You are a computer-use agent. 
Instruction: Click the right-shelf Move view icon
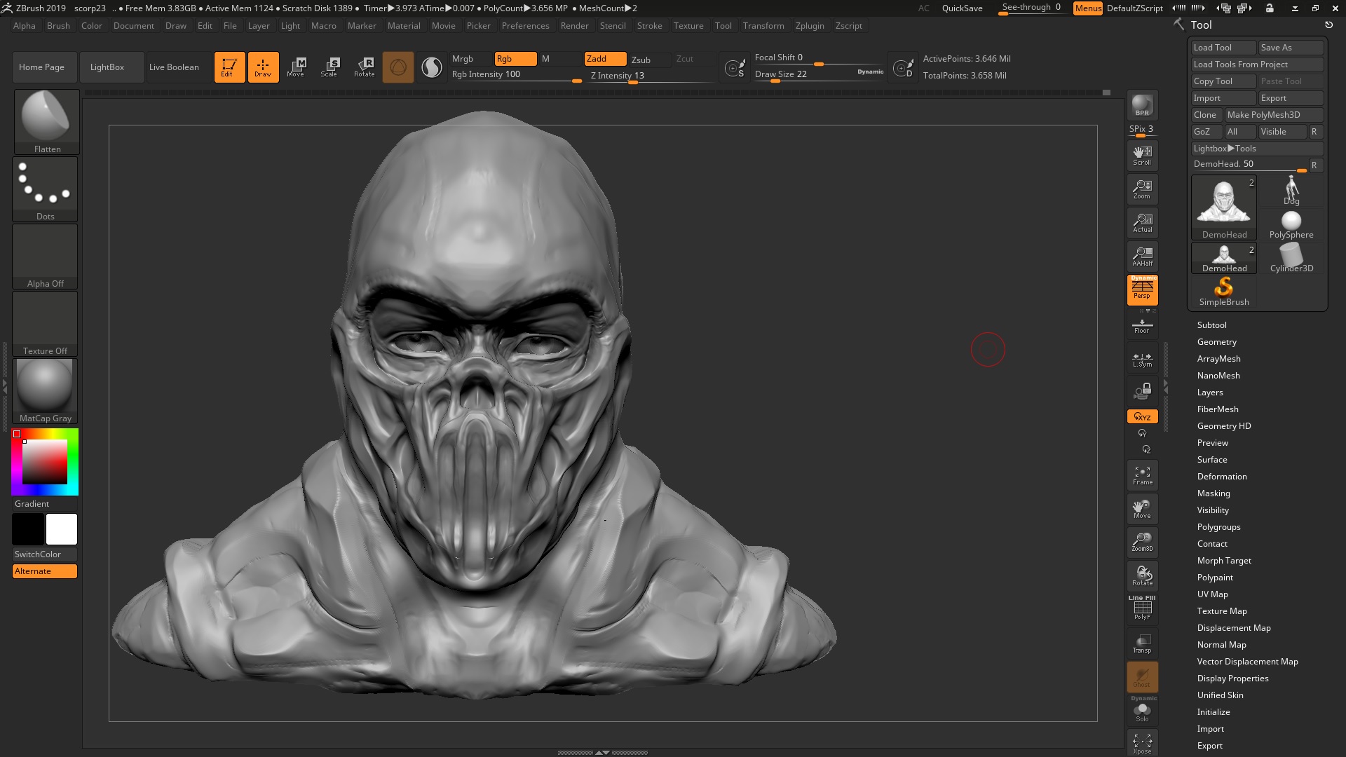coord(1142,509)
